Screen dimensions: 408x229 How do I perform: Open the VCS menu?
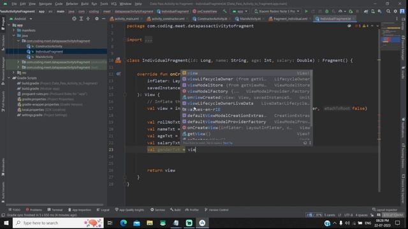tap(113, 4)
